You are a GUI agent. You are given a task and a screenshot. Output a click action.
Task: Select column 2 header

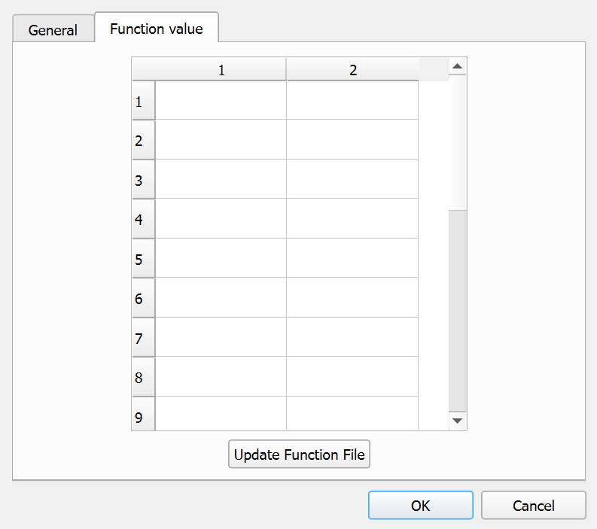(x=352, y=70)
